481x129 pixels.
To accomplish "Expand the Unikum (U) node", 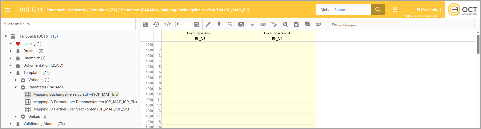I will [16, 116].
